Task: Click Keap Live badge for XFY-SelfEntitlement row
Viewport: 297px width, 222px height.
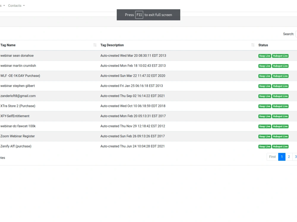Action: pyautogui.click(x=265, y=116)
